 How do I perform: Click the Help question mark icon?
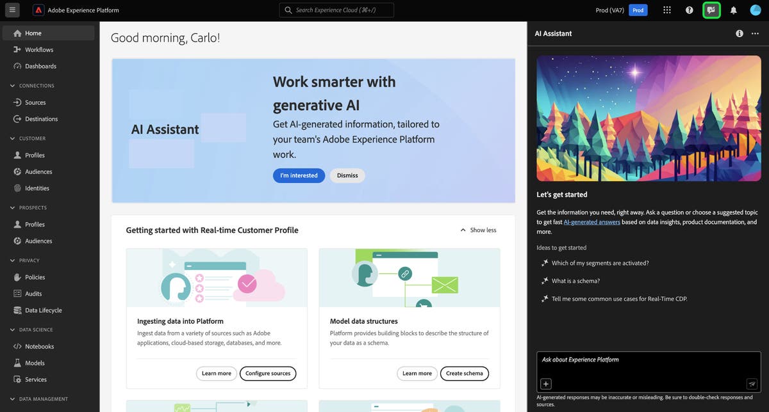(x=688, y=10)
